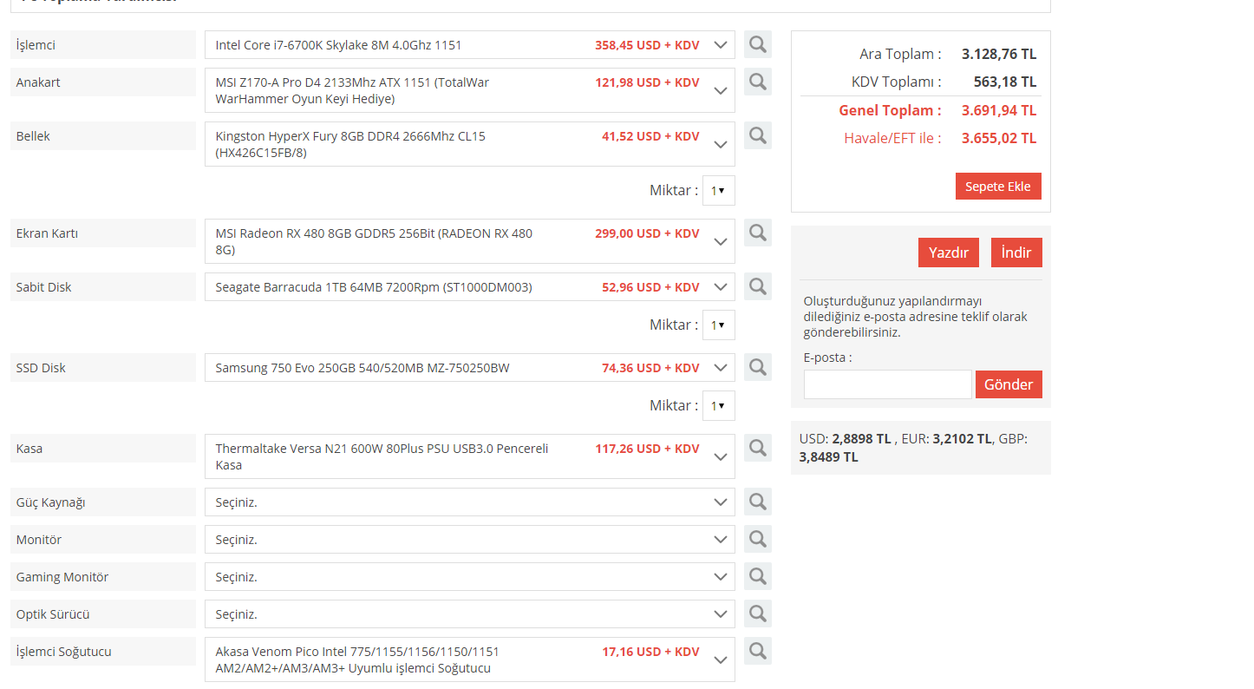Screen dimensions: 1254x689
Task: Open Miktar quantity selector under Sabit Disk
Action: point(719,325)
